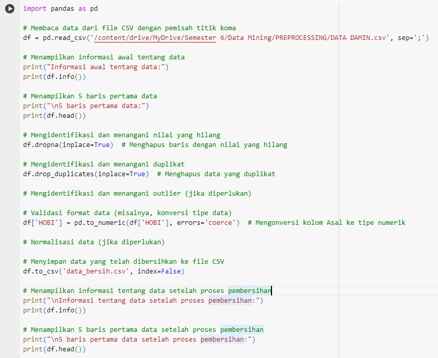Click print("Informasi awal tentang data:") line
The width and height of the screenshot is (438, 358).
(x=96, y=67)
